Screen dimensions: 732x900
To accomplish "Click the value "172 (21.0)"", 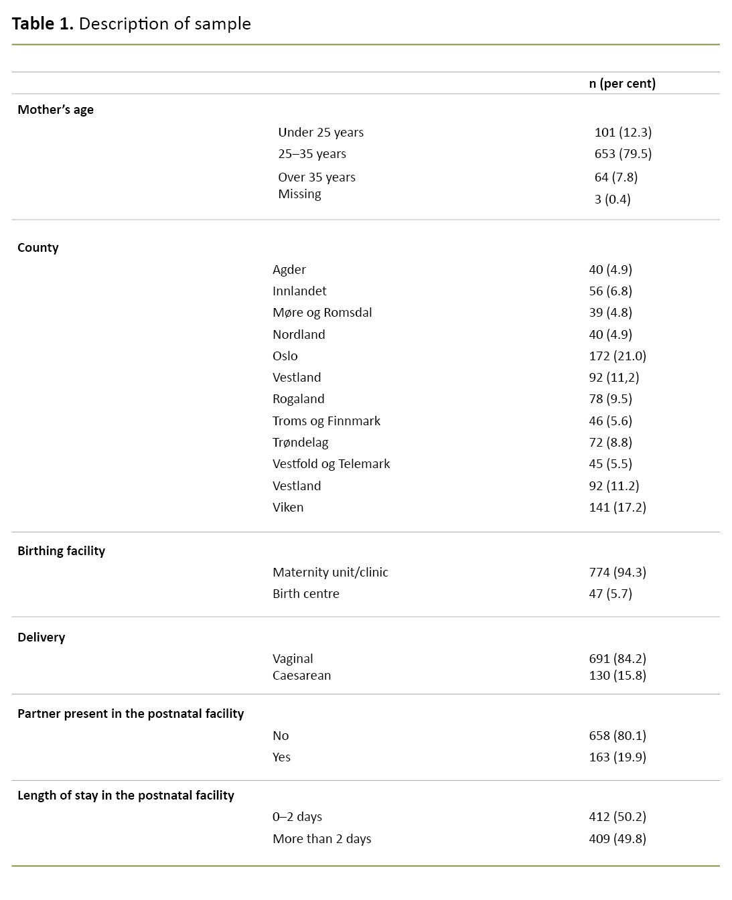I will (x=617, y=356).
